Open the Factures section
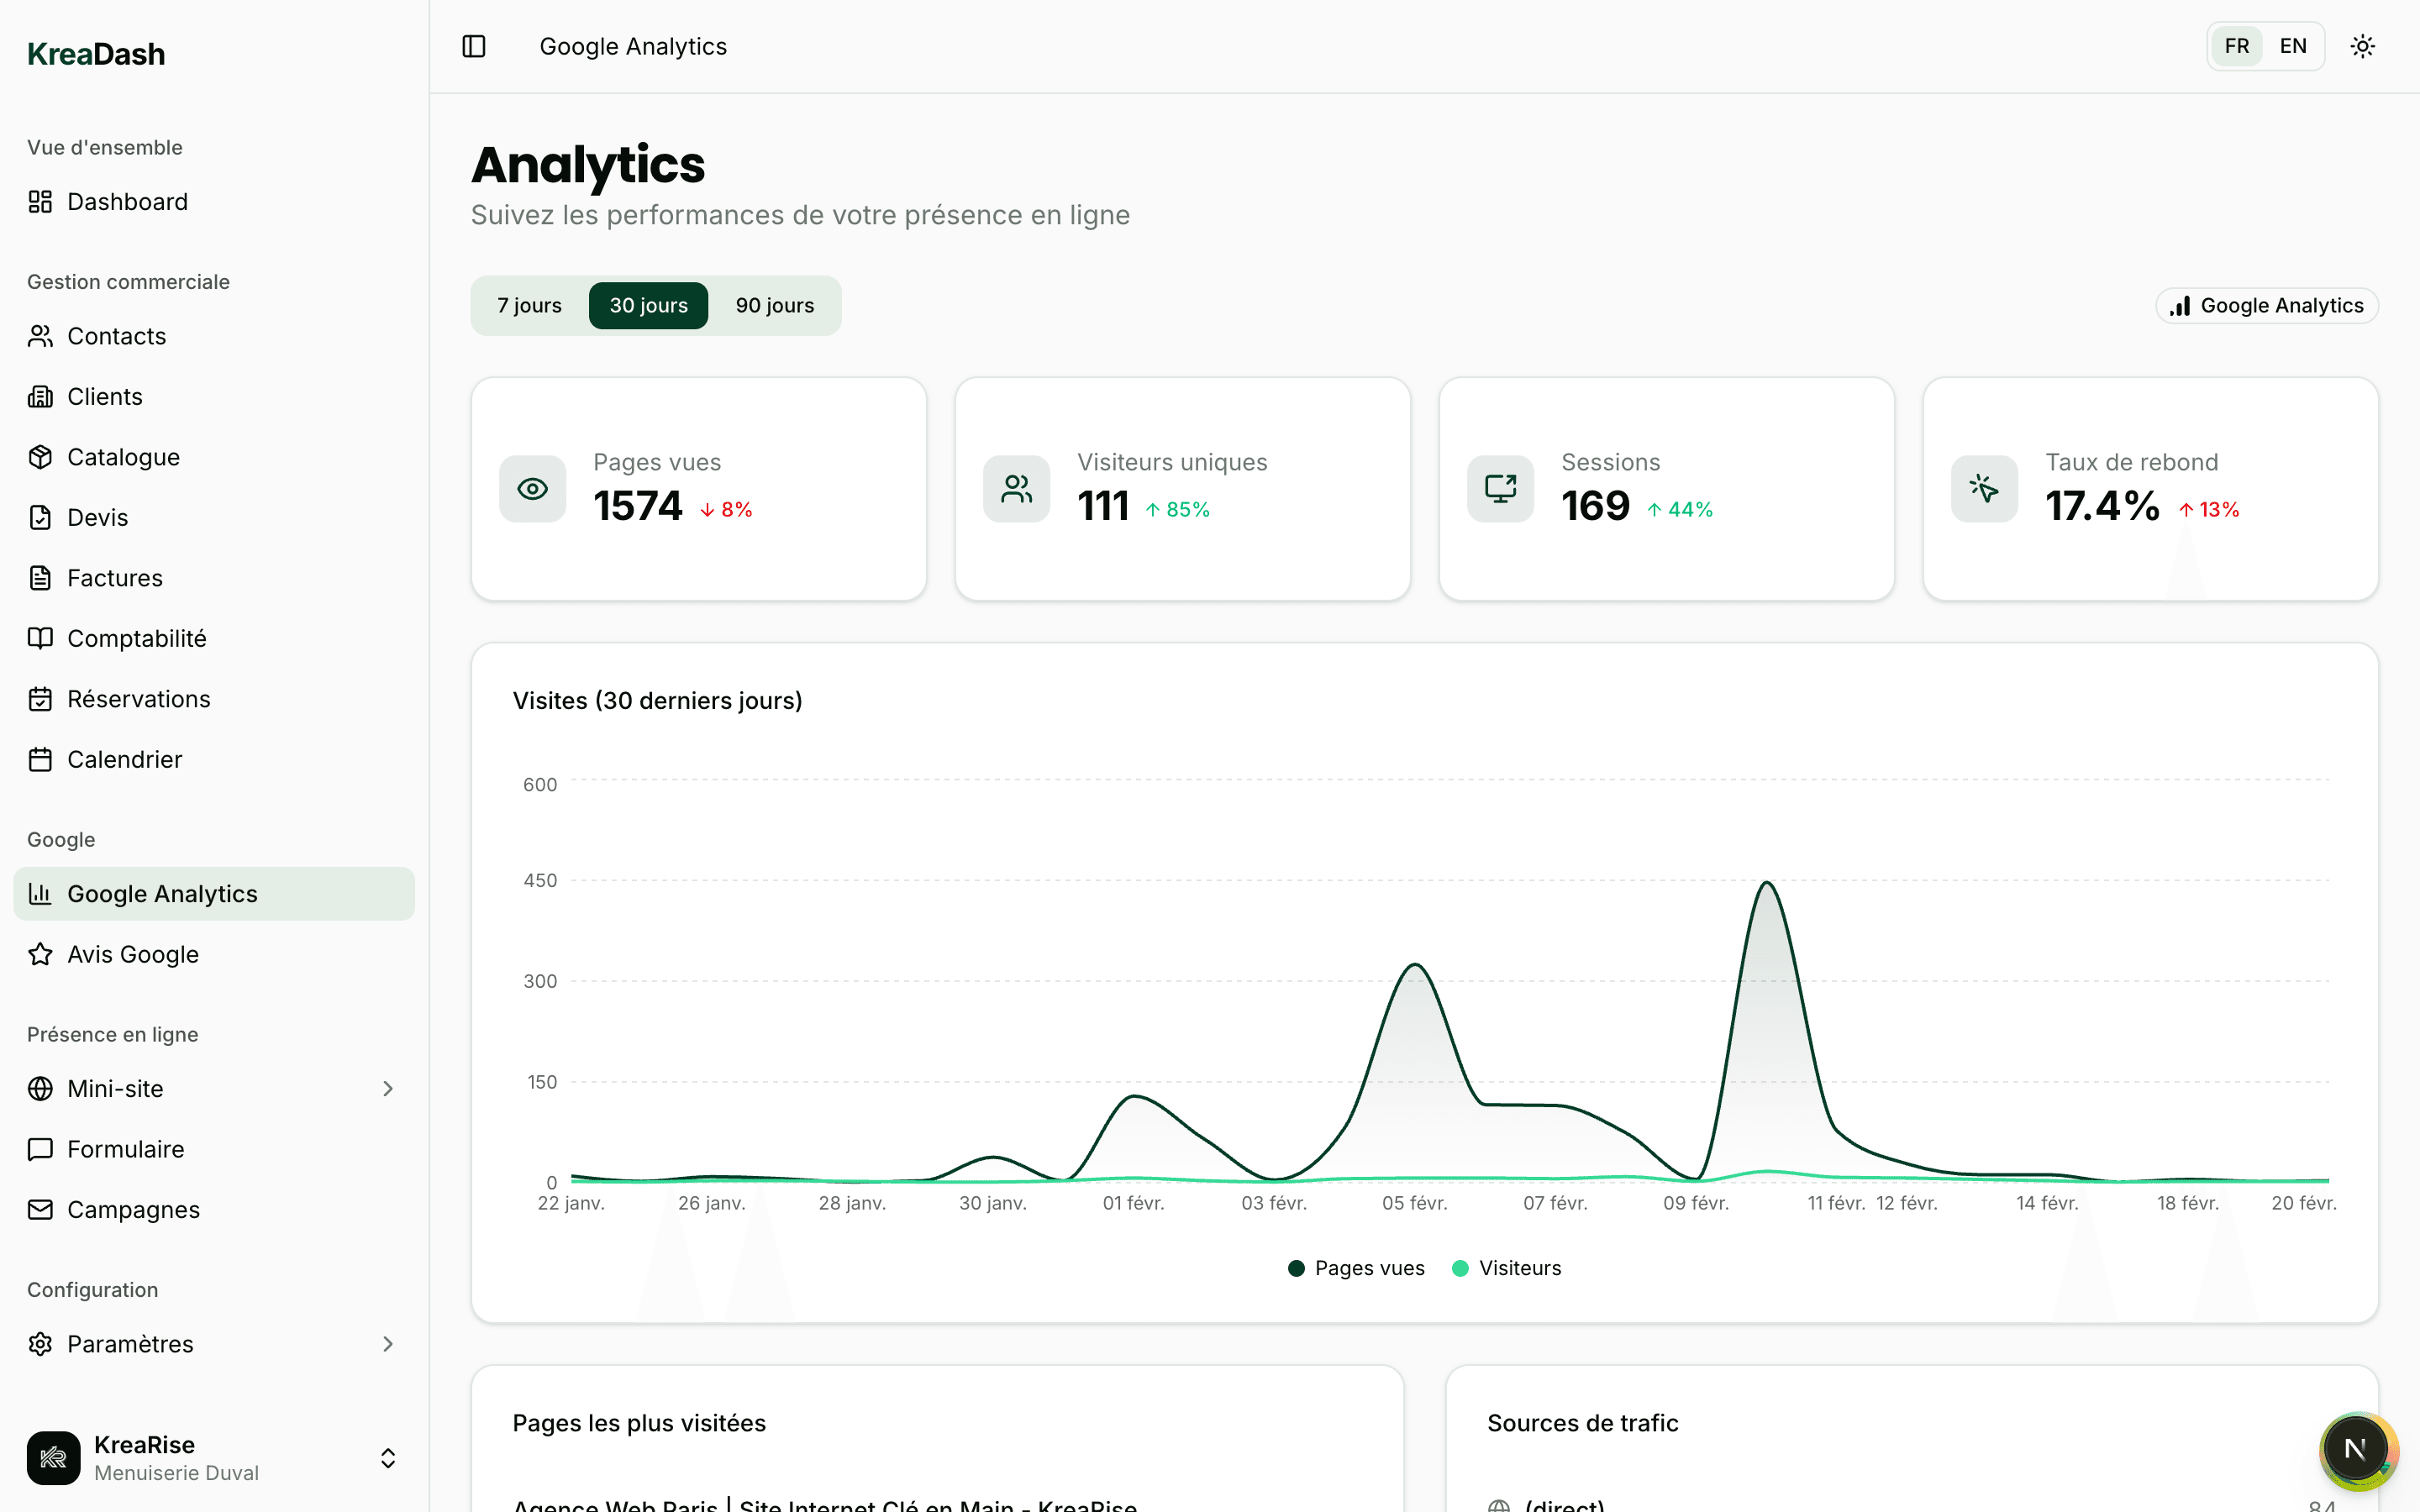The width and height of the screenshot is (2420, 1512). click(x=114, y=577)
